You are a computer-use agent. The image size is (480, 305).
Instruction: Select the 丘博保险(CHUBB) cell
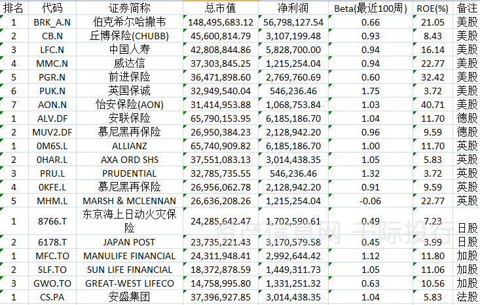[x=130, y=36]
